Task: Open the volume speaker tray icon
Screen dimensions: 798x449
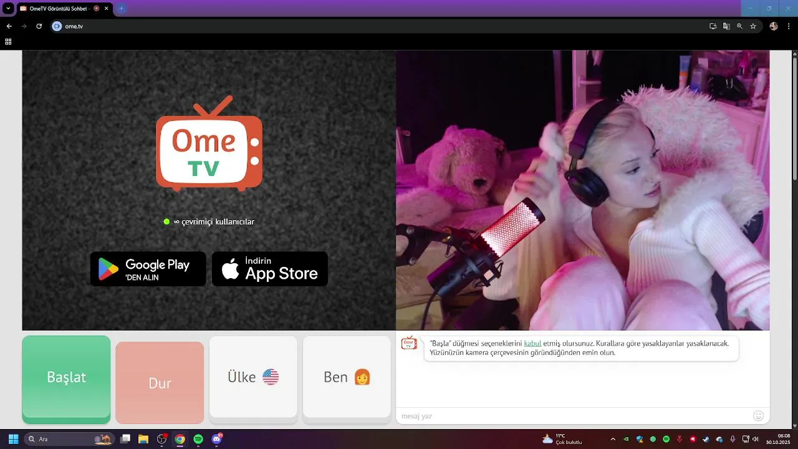Action: (756, 439)
